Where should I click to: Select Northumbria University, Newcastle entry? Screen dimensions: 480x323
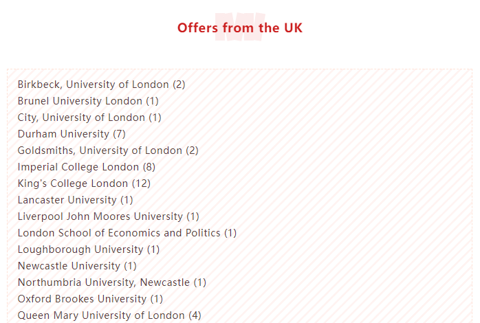tap(111, 282)
